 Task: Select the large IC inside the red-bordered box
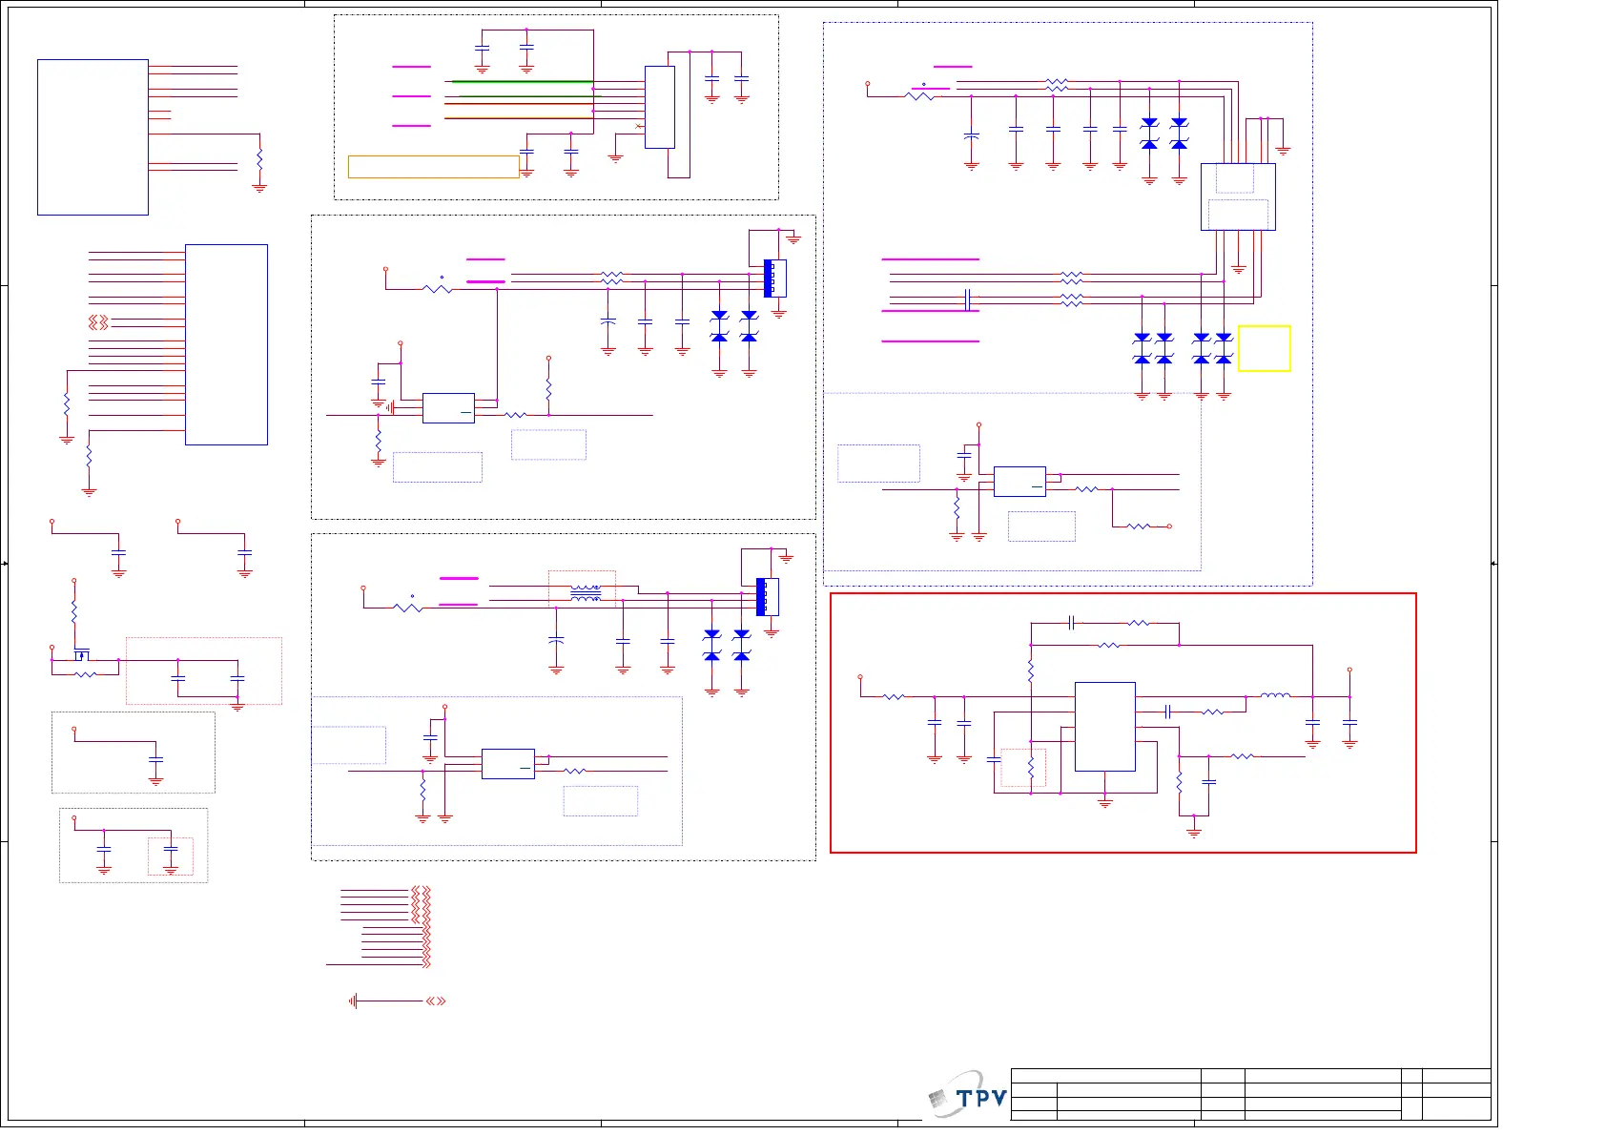pyautogui.click(x=1104, y=726)
